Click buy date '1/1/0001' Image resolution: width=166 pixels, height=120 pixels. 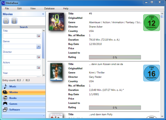pos(94,94)
